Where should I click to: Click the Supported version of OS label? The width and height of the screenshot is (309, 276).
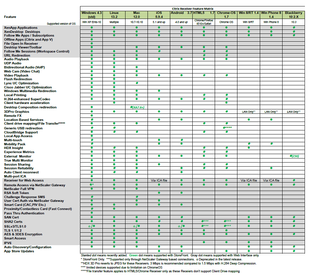point(61,24)
